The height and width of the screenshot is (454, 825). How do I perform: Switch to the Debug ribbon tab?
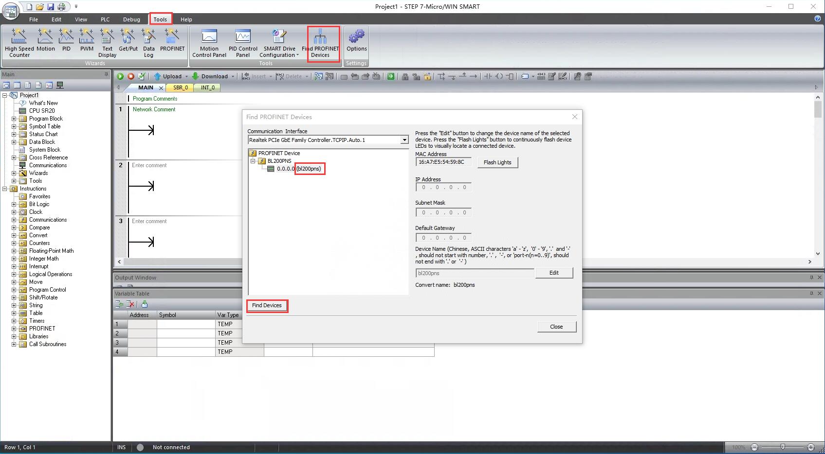131,19
